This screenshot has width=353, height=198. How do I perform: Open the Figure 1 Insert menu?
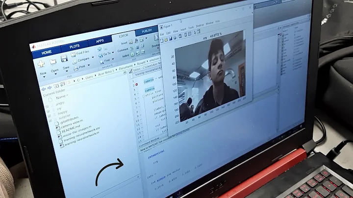[x=183, y=29]
